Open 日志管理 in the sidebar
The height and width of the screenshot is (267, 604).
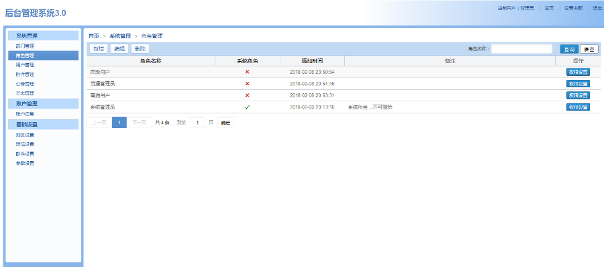pyautogui.click(x=25, y=93)
